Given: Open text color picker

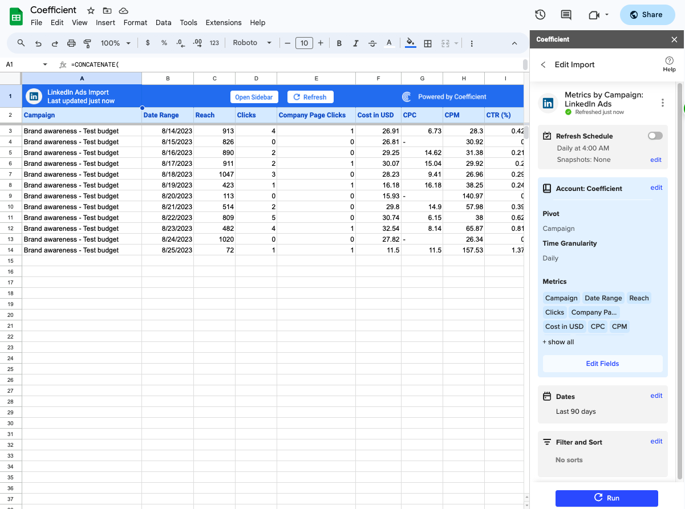Looking at the screenshot, I should click(389, 43).
